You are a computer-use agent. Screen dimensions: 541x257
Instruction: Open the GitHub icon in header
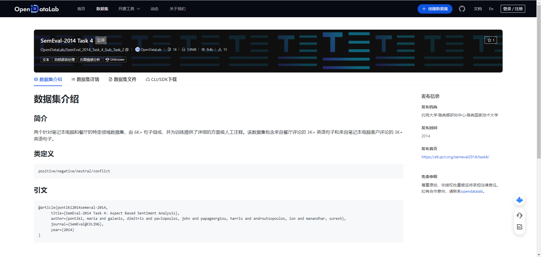click(x=462, y=9)
